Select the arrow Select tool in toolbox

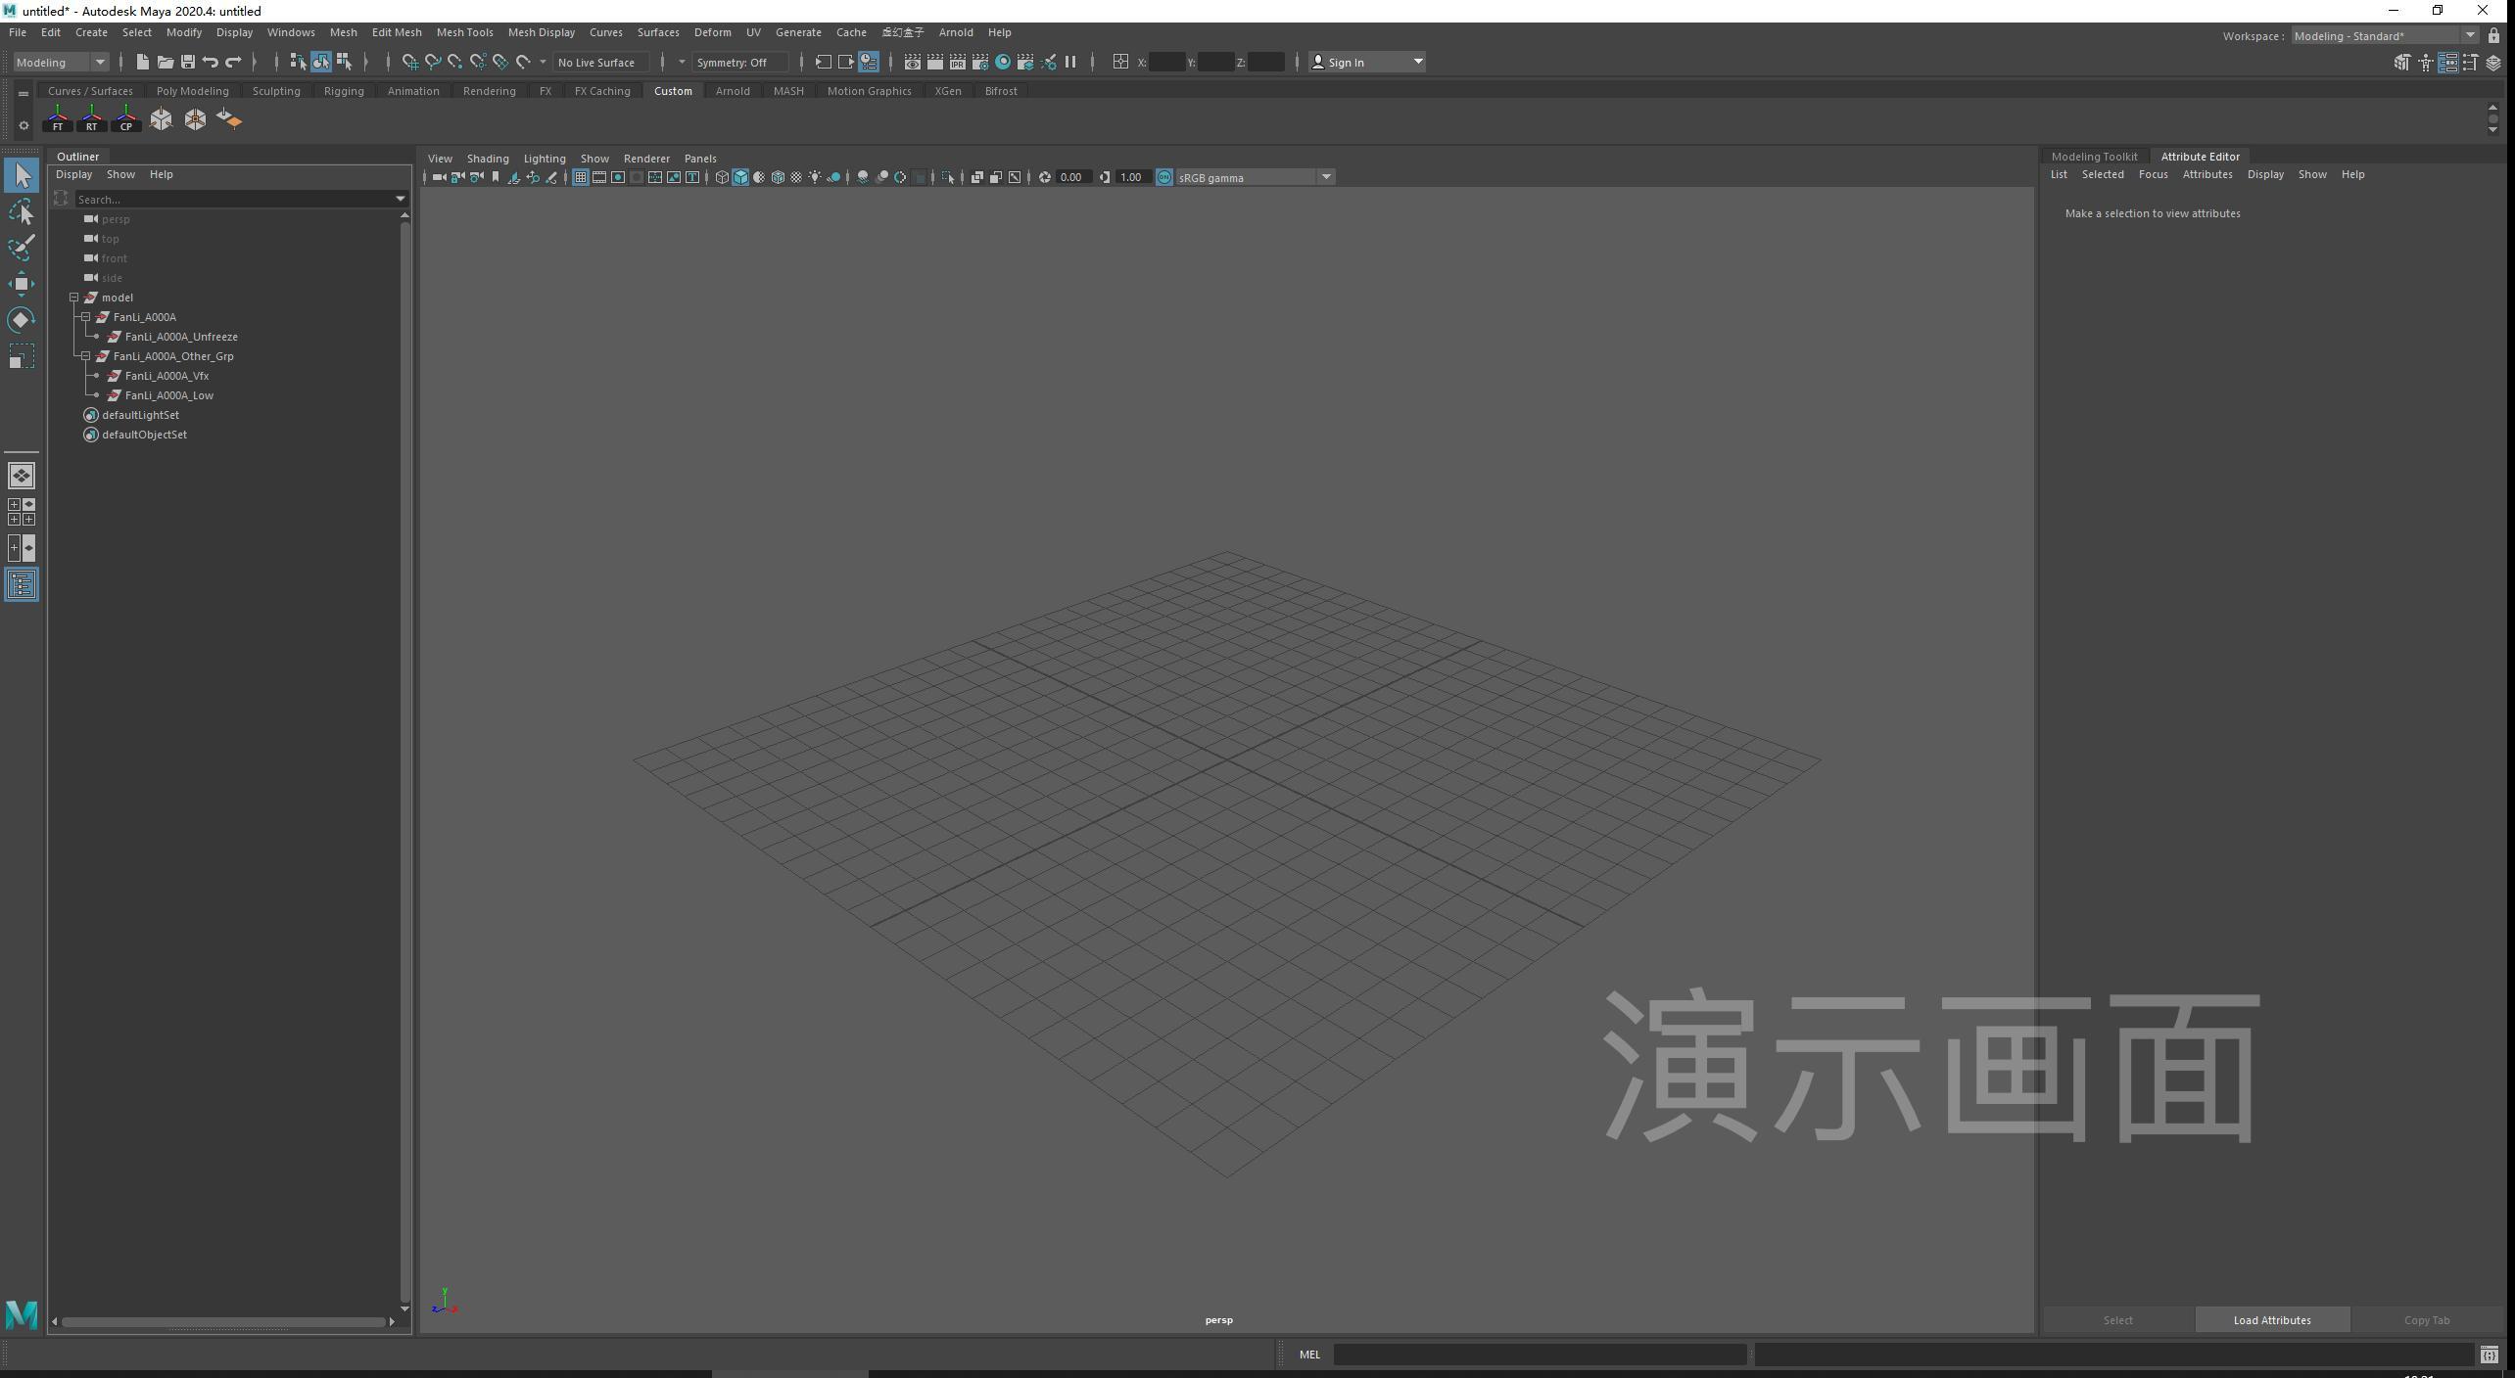(22, 176)
